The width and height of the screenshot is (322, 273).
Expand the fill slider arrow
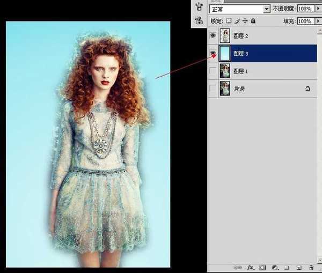point(317,21)
